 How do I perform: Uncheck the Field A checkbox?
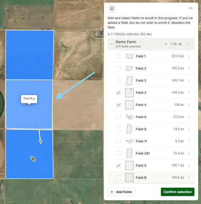tap(119, 165)
